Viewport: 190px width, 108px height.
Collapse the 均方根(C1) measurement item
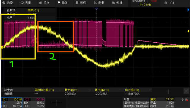click(150, 90)
